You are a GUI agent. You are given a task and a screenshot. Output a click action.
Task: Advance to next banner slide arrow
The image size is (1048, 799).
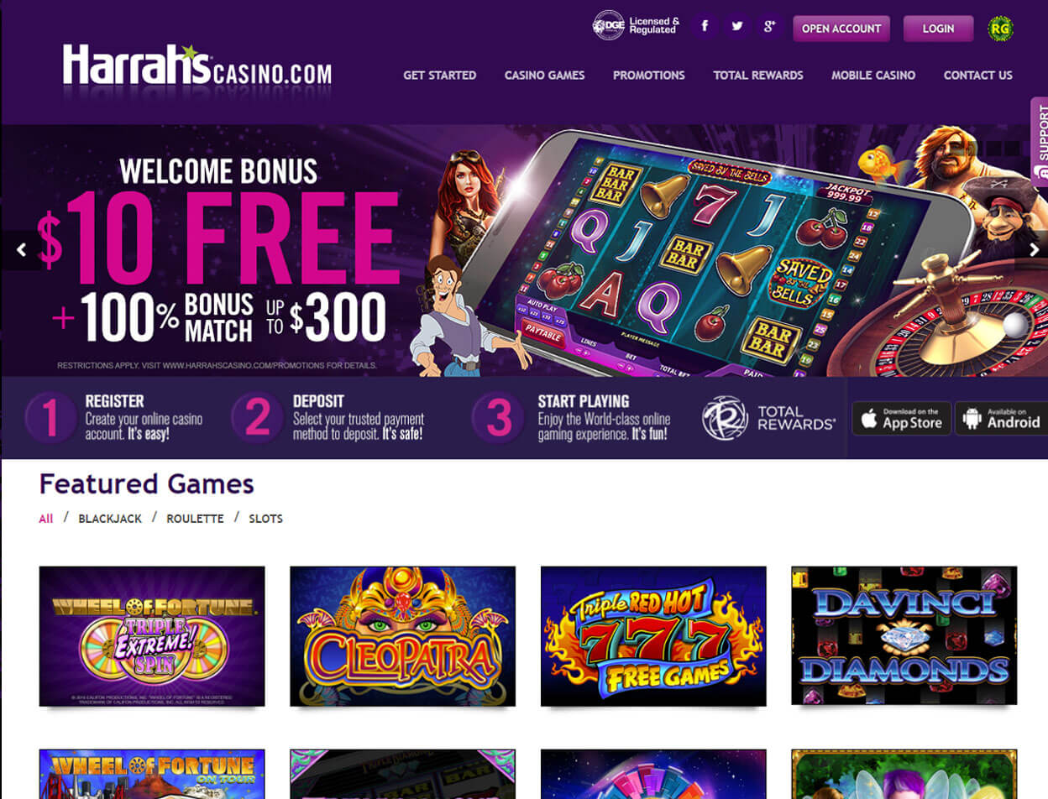click(x=1034, y=249)
